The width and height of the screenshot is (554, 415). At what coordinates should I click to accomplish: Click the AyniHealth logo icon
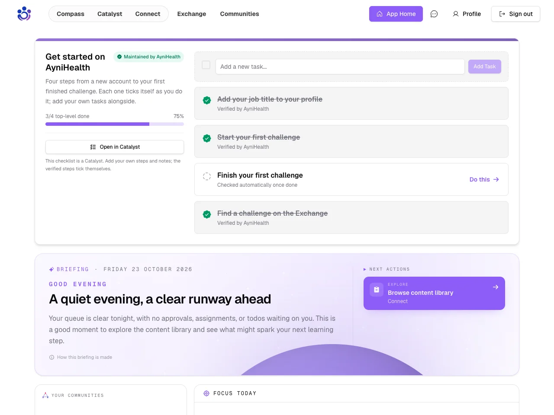24,14
